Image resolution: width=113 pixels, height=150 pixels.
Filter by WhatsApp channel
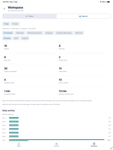20,33
